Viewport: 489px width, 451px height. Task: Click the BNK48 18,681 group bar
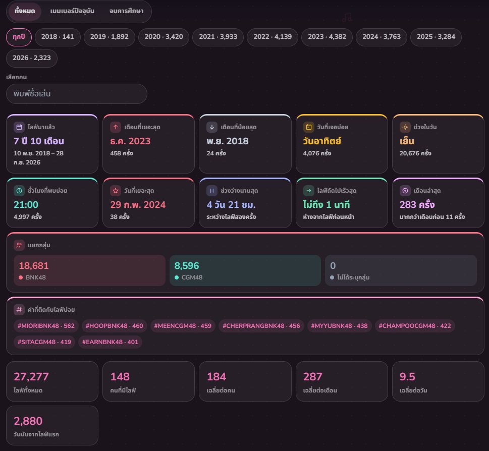[89, 270]
